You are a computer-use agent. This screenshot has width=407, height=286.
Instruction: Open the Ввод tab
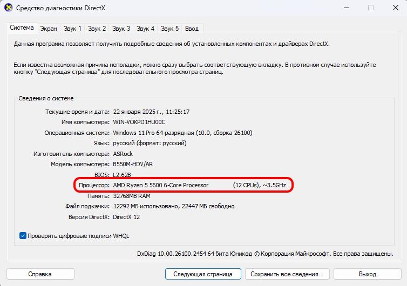click(x=192, y=29)
